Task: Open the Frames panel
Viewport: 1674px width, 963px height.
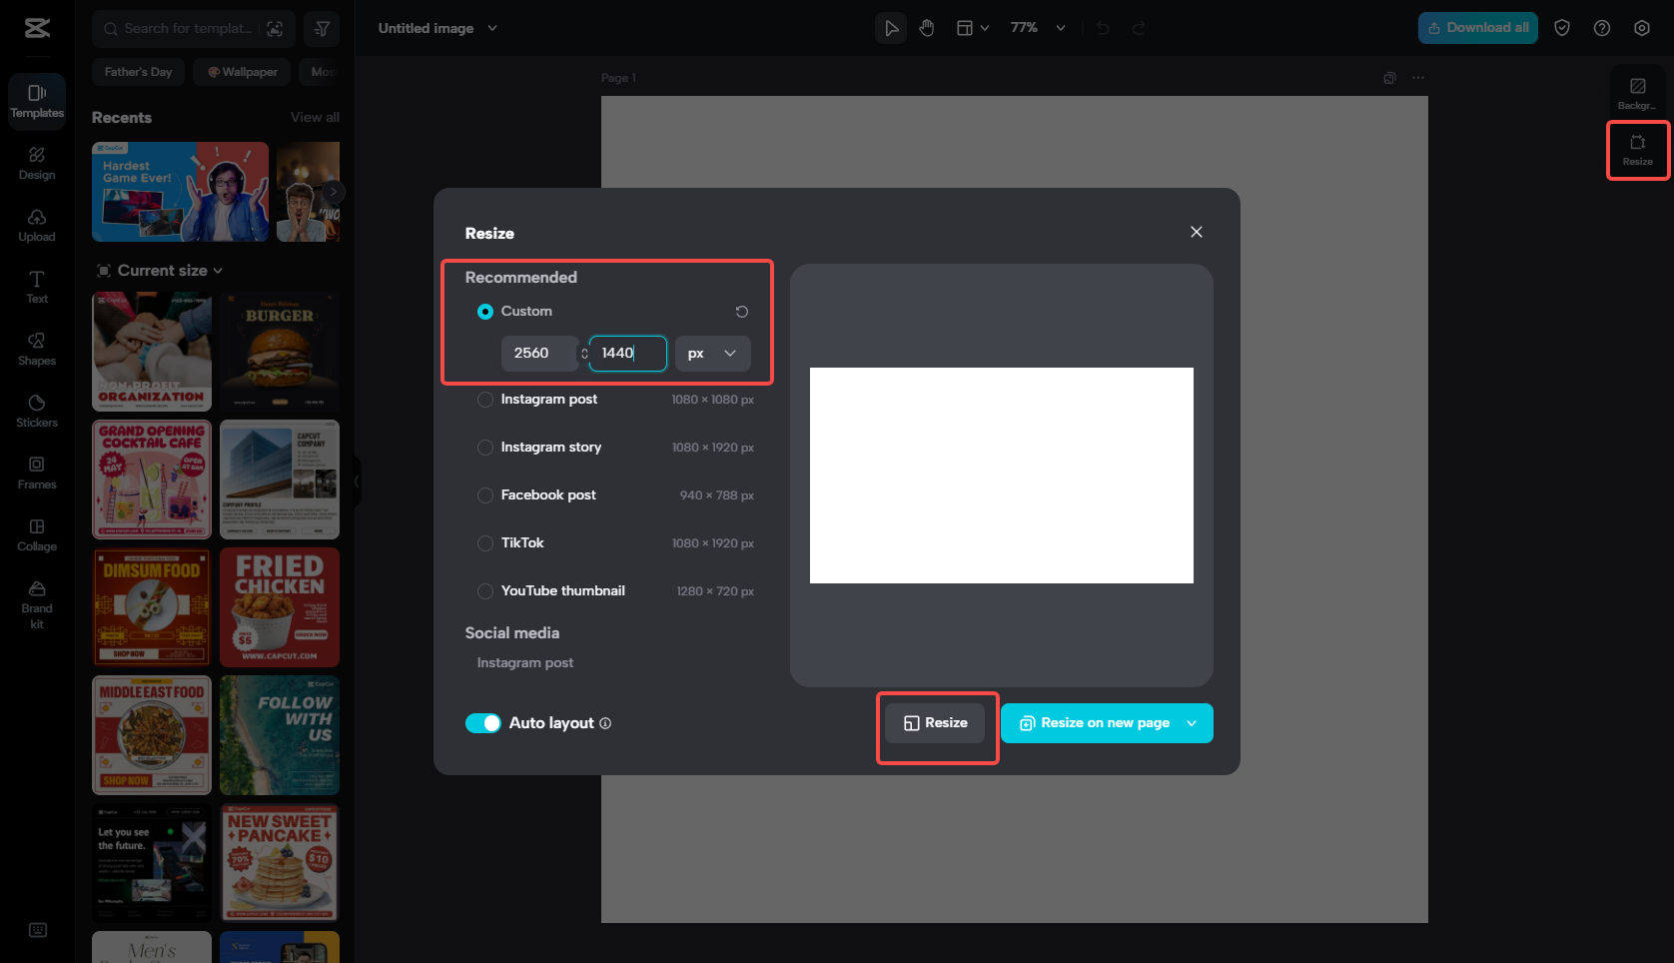Action: point(36,473)
